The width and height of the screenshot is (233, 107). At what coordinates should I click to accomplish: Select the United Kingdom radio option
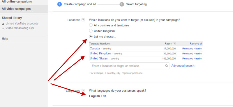coord(91,31)
